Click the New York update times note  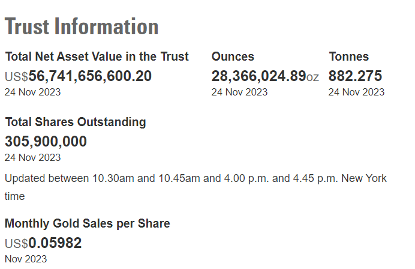click(196, 178)
